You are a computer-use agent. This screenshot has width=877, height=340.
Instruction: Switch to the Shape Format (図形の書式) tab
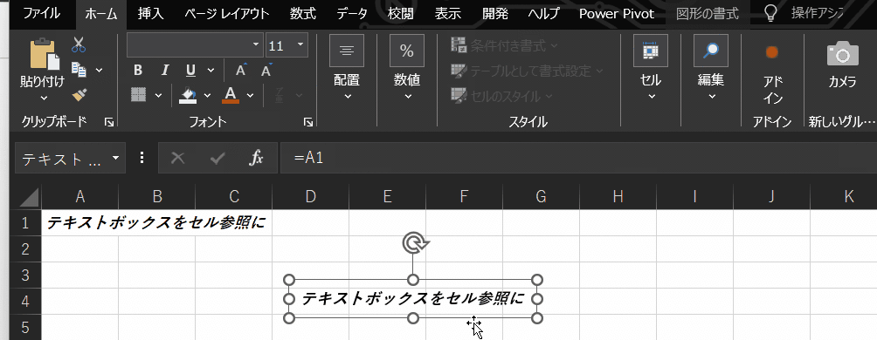tap(707, 14)
